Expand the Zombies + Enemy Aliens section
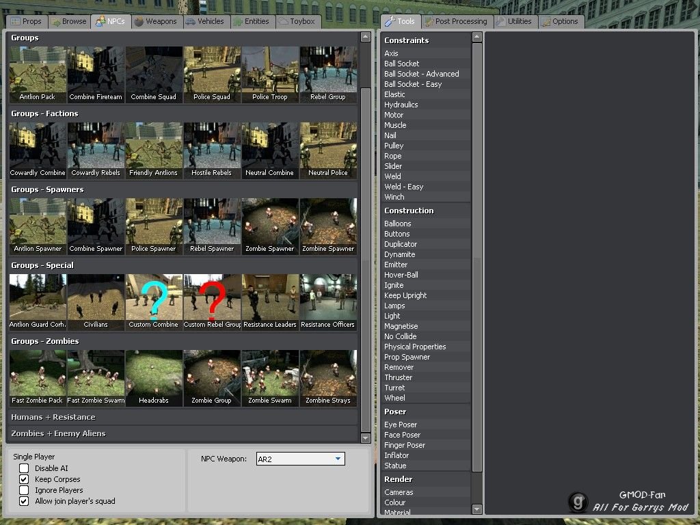This screenshot has height=525, width=700. pos(58,433)
